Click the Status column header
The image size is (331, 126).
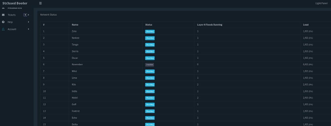[x=149, y=25]
